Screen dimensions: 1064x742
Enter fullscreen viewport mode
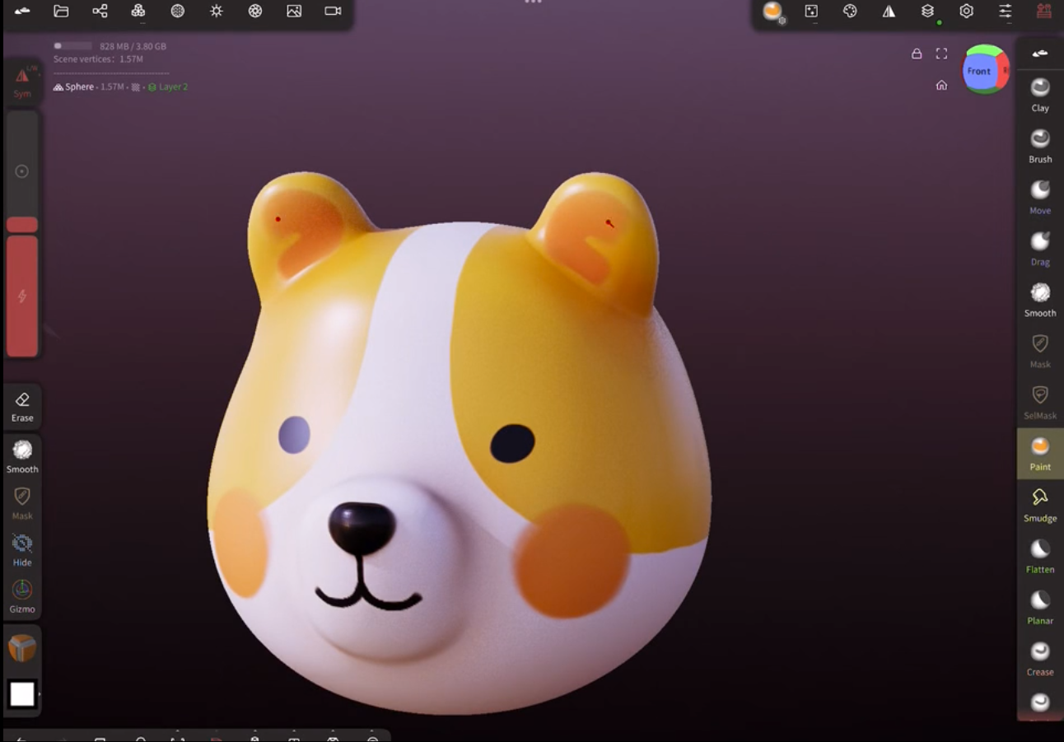tap(941, 54)
